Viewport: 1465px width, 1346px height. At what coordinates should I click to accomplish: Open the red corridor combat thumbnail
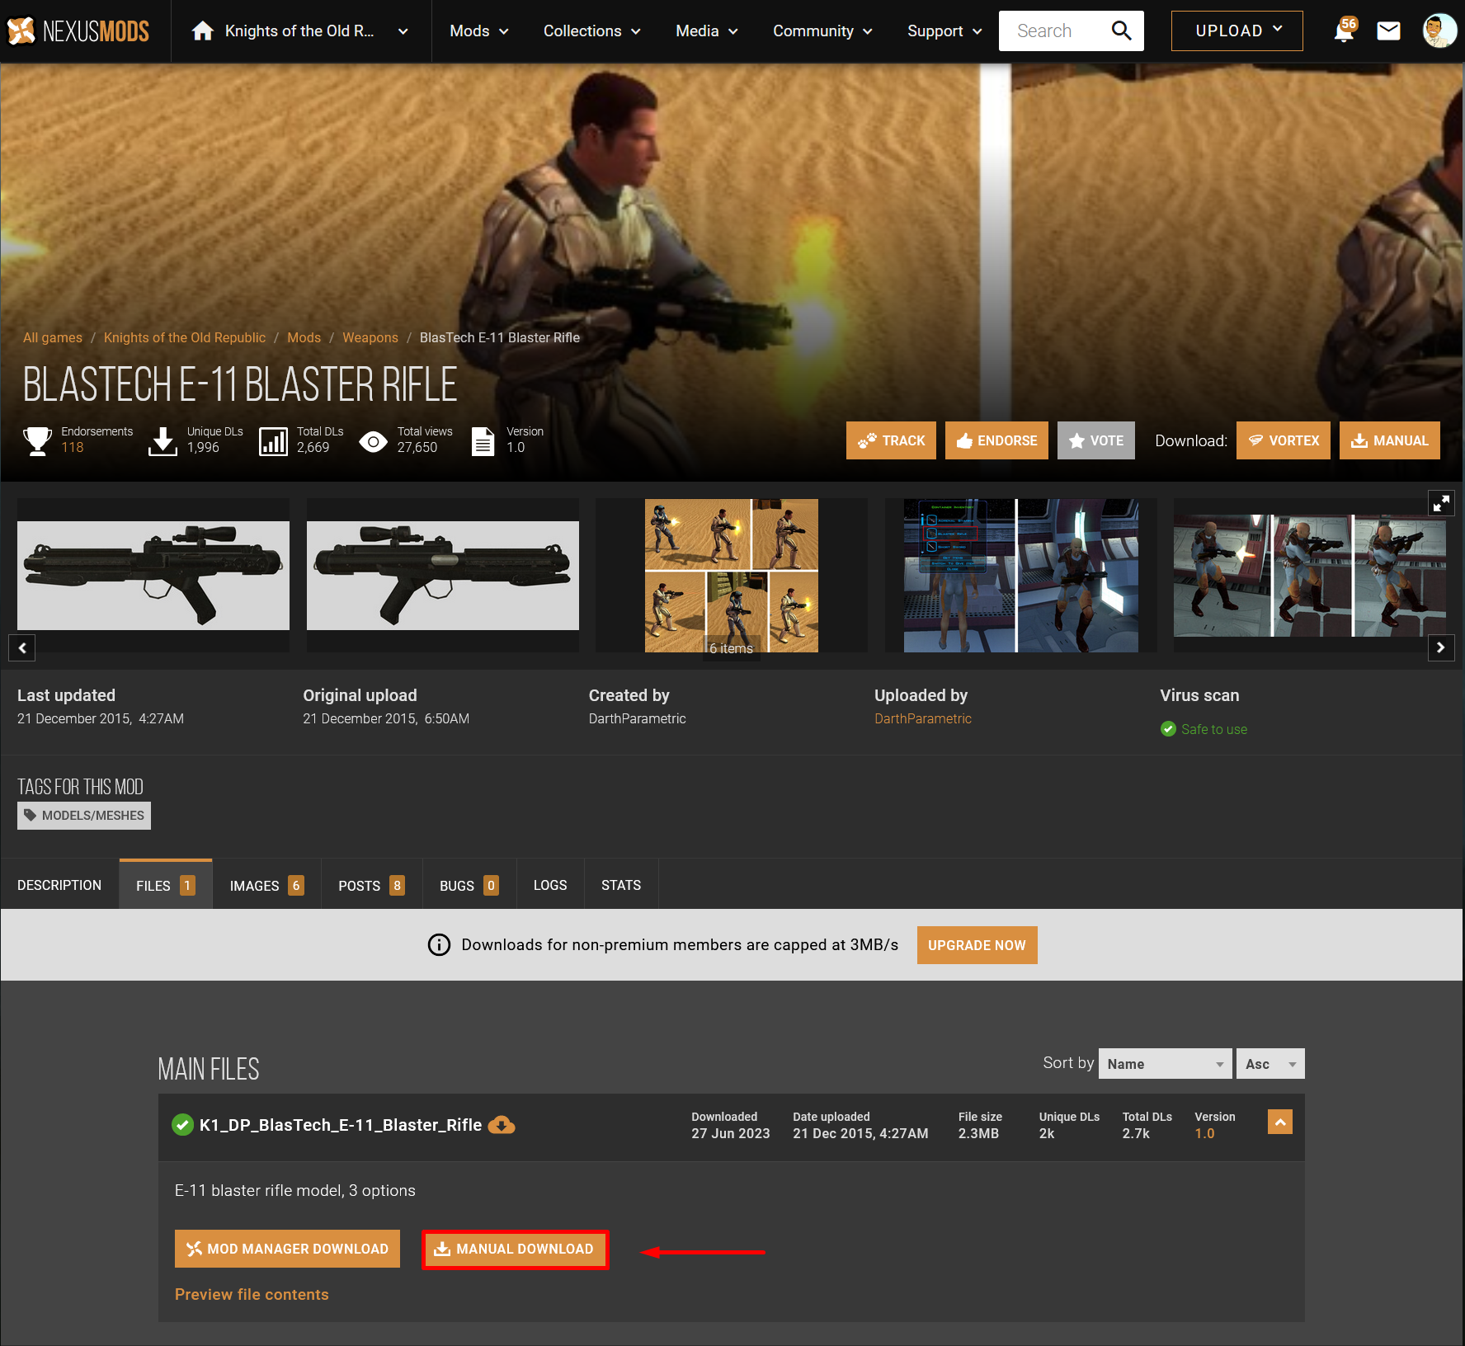coord(1310,576)
